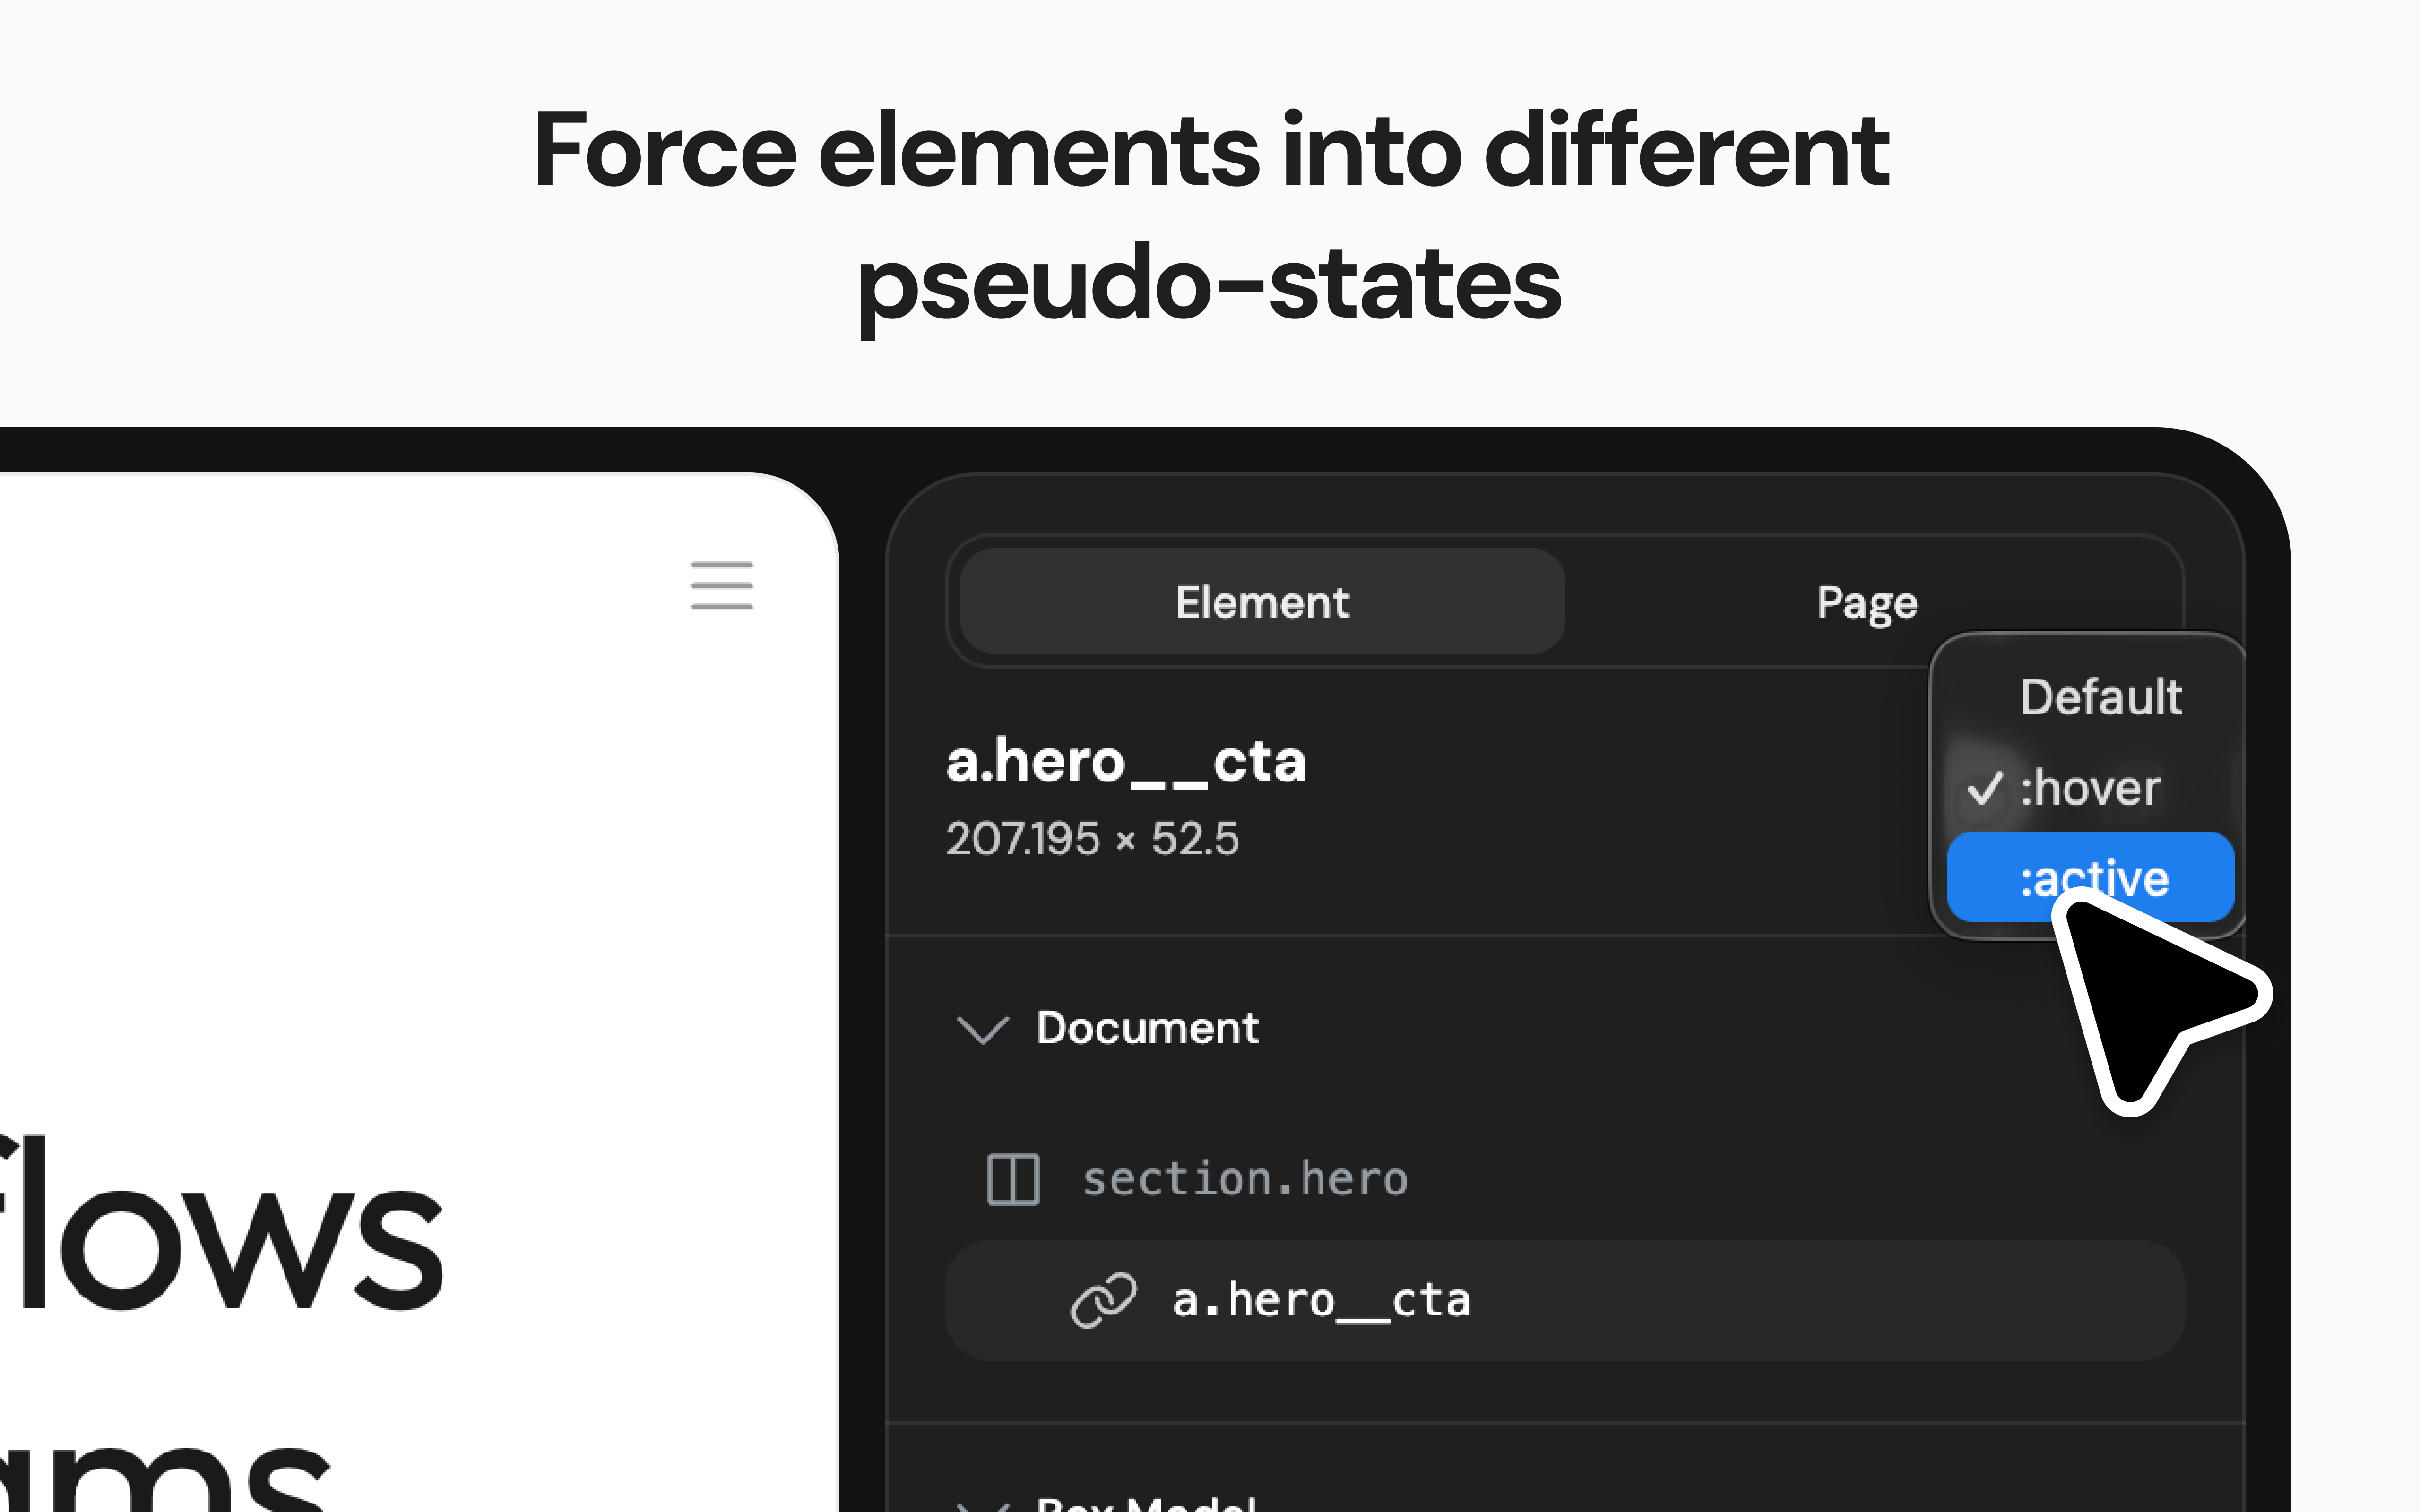Open the hamburger menu on the page preview
The width and height of the screenshot is (2420, 1512).
coord(722,585)
